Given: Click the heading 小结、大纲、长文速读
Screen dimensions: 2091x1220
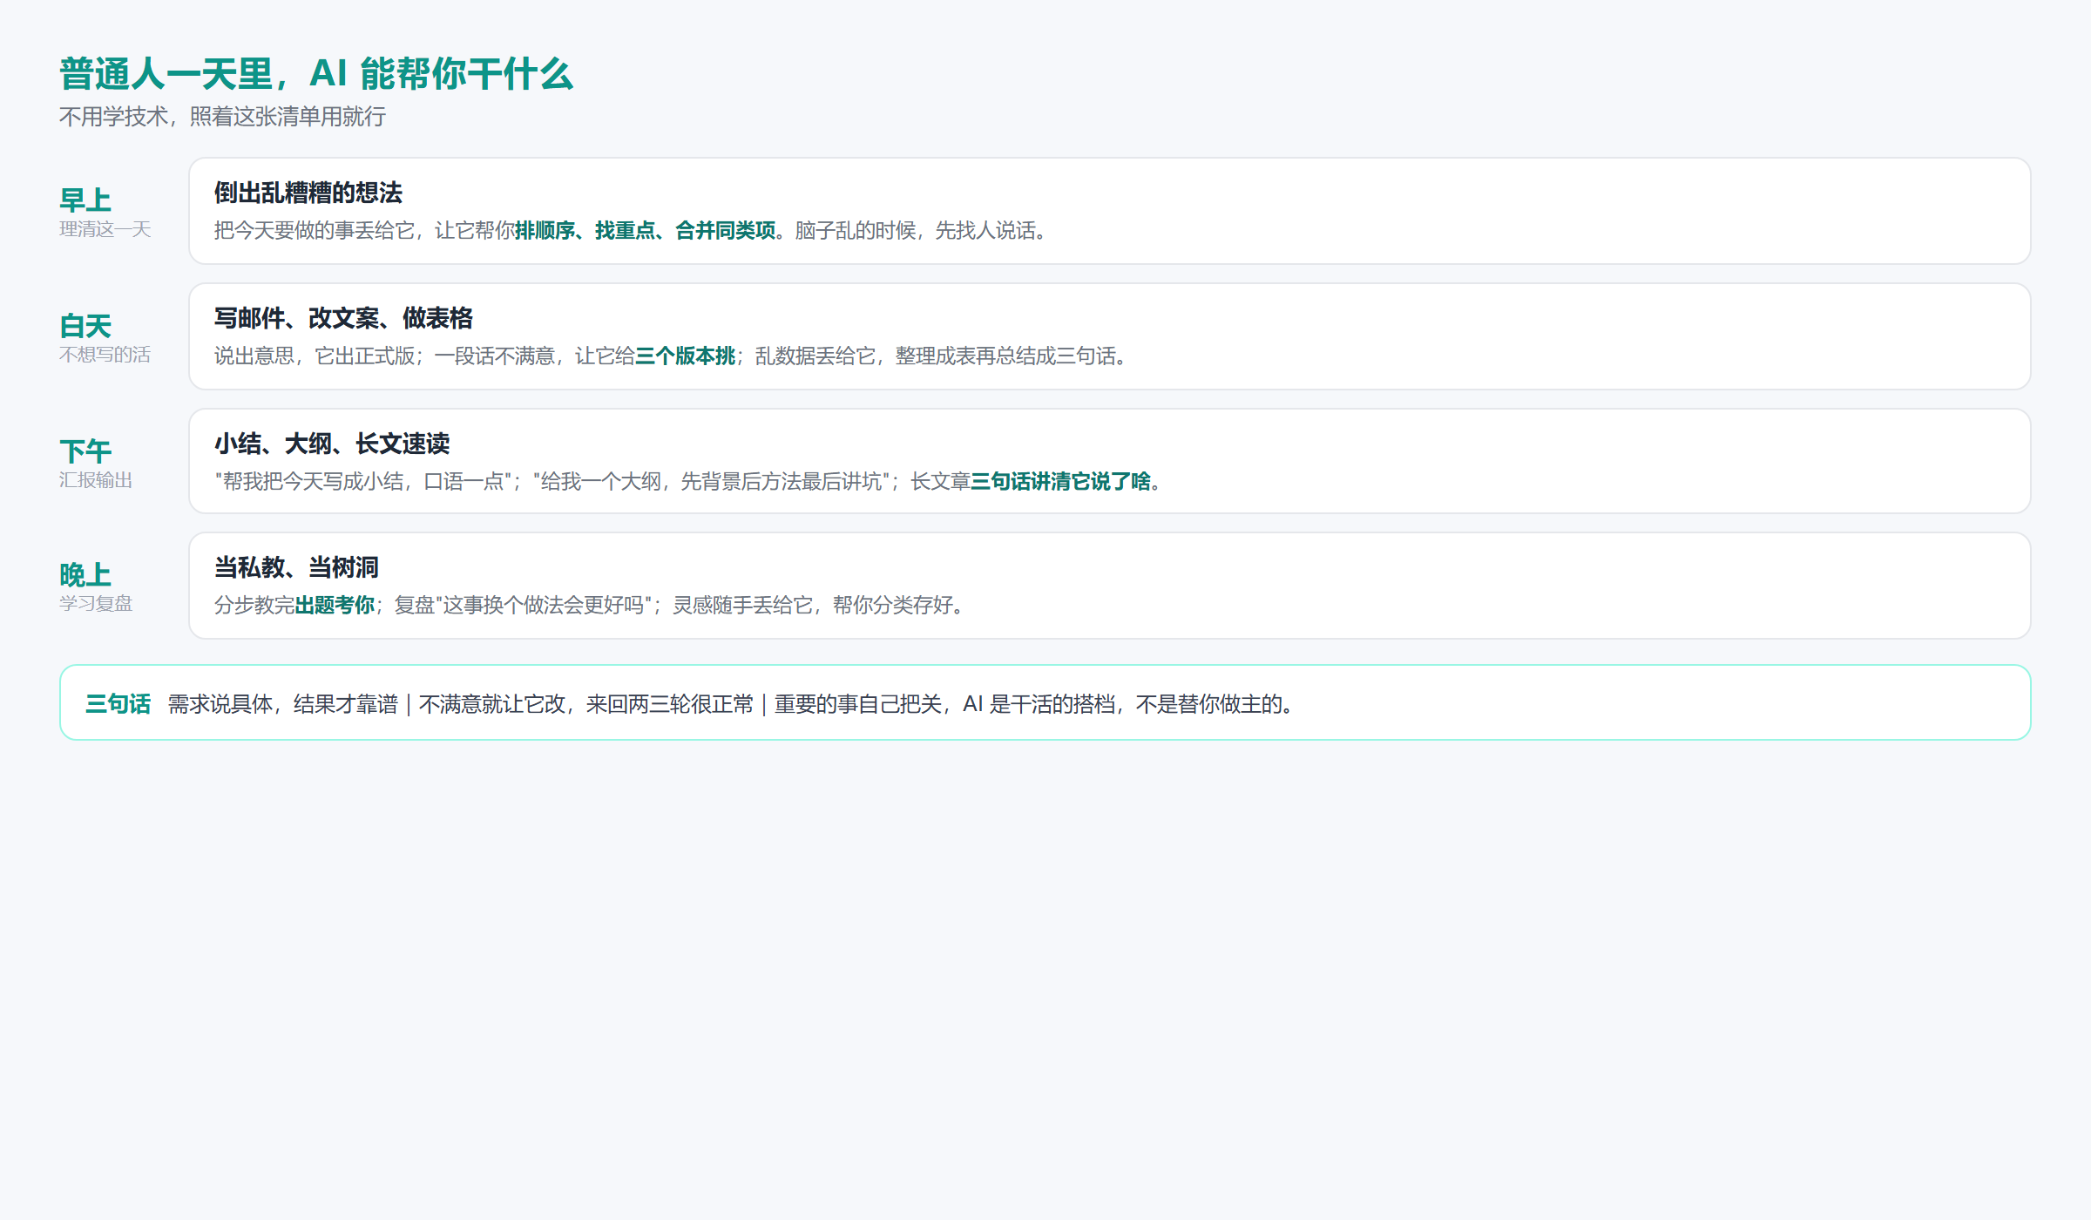Looking at the screenshot, I should (332, 444).
